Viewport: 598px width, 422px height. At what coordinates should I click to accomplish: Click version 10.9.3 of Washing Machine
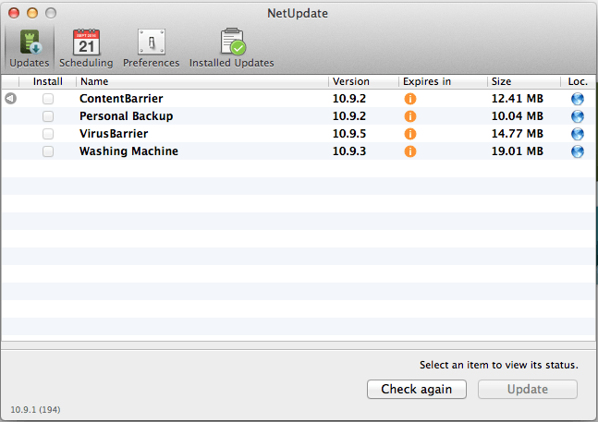pos(349,151)
